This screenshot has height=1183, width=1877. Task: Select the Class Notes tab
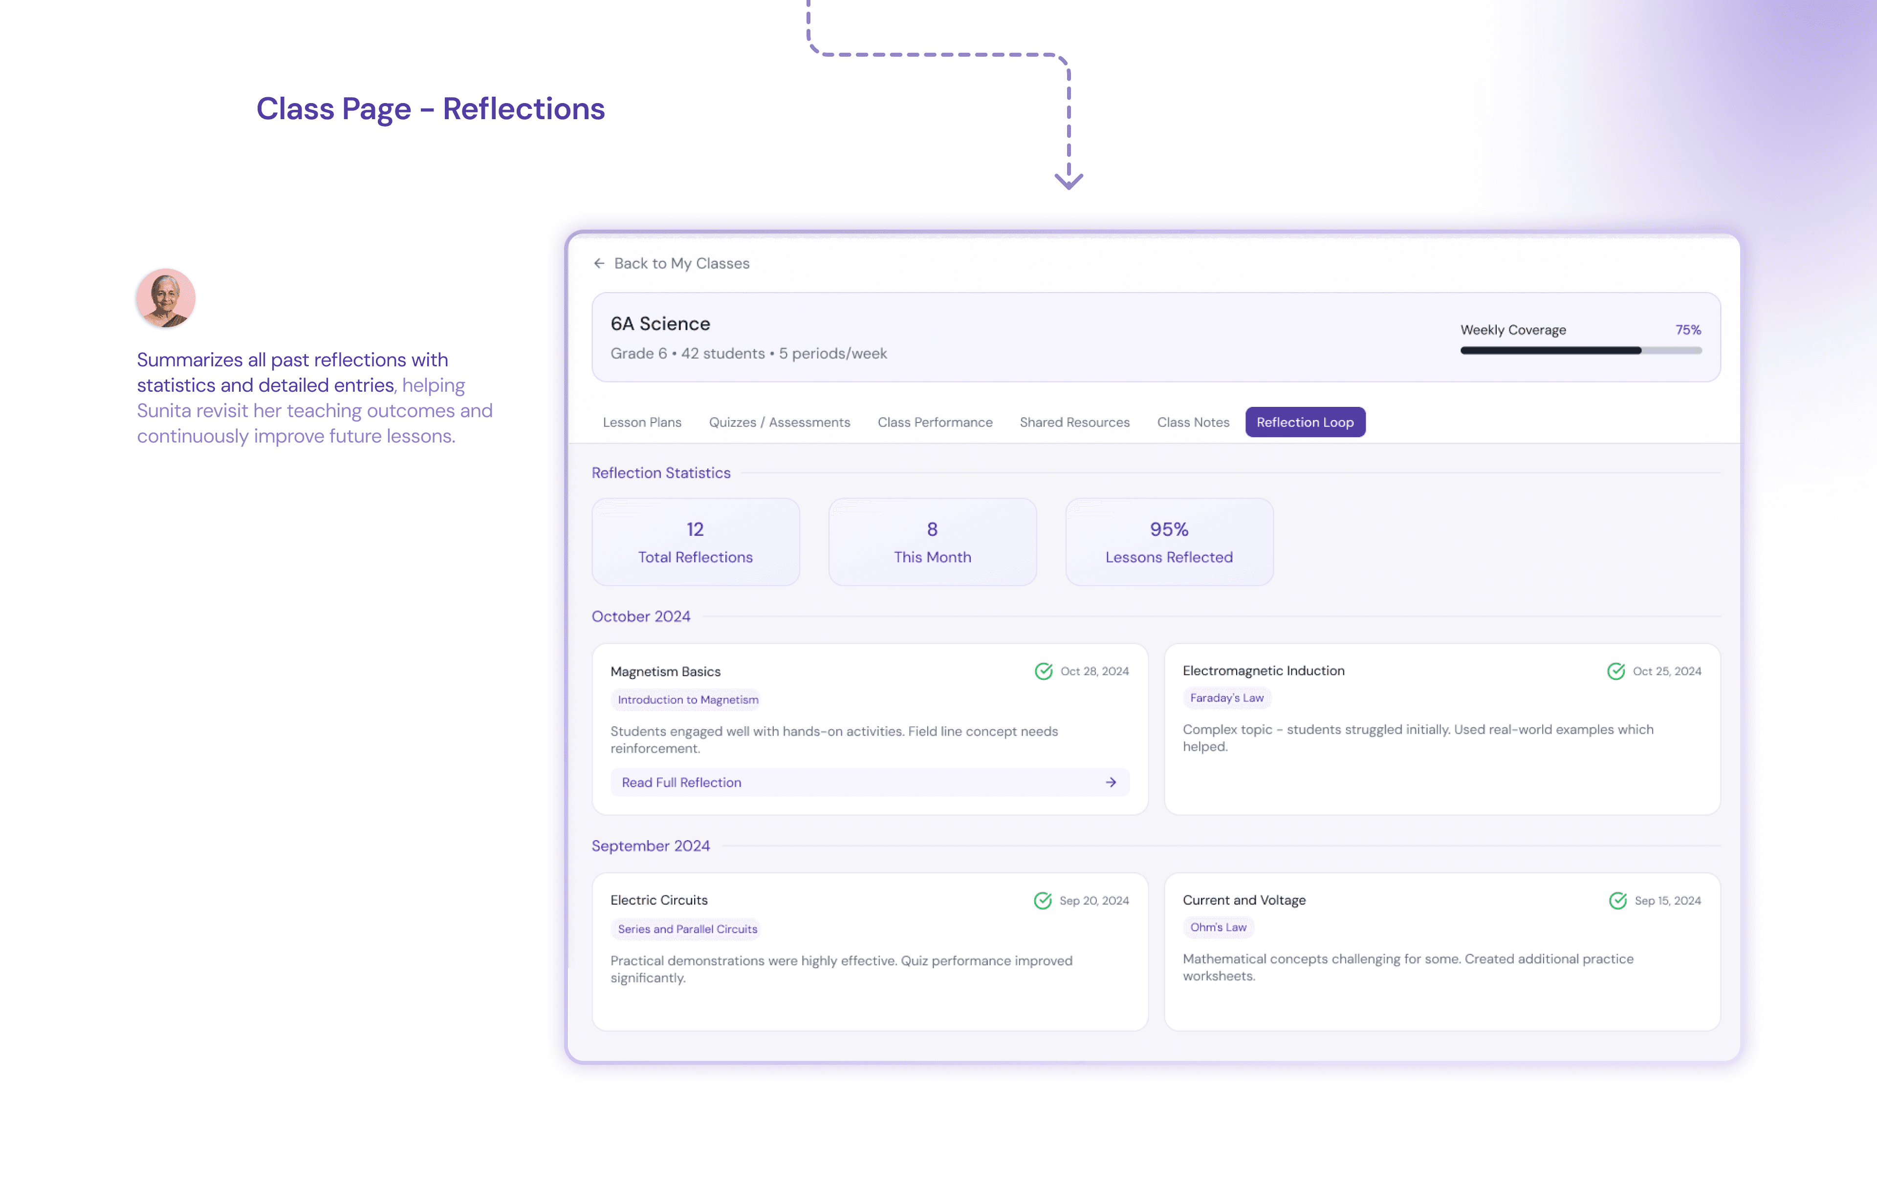click(x=1193, y=422)
